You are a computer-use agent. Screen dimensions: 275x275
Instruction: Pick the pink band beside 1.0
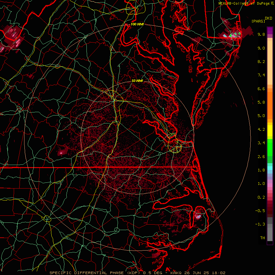pyautogui.click(x=270, y=185)
